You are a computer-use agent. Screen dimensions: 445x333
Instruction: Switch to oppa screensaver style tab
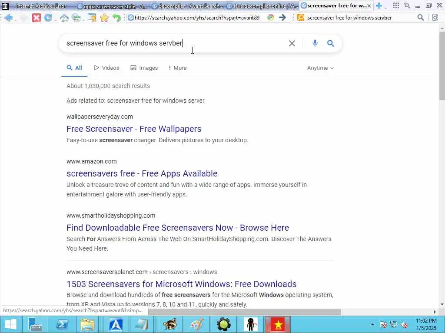pos(113,6)
